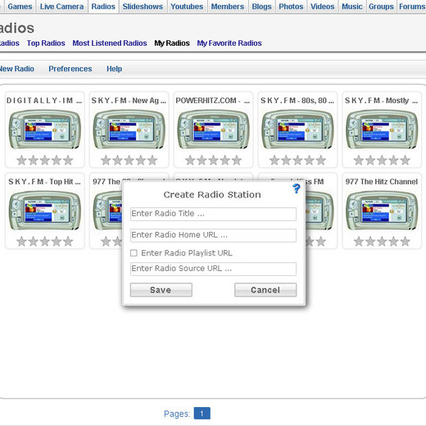Open the POWERHITZ.COM radio thumbnail

pyautogui.click(x=213, y=129)
